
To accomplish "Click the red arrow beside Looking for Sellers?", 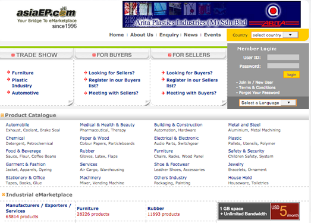I will tap(86, 73).
